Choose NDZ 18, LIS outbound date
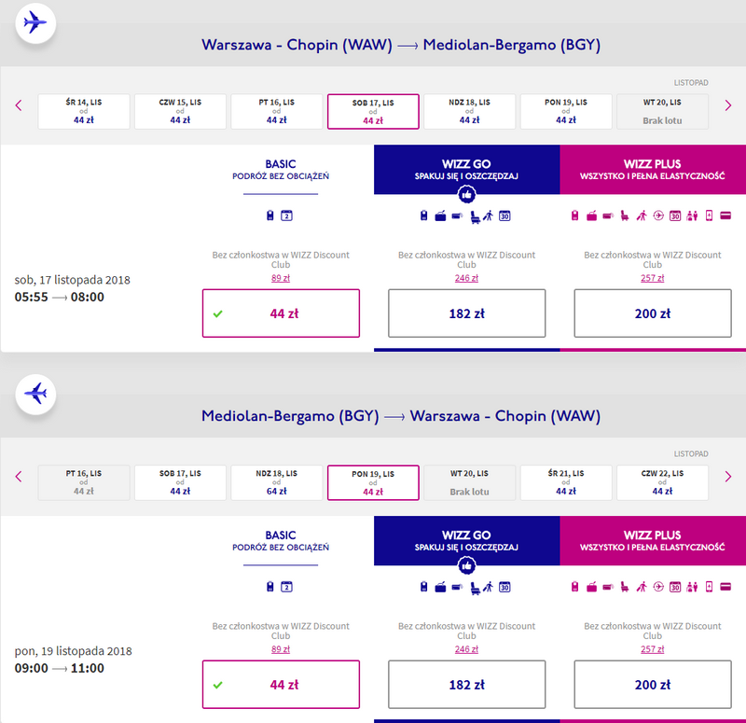Image resolution: width=746 pixels, height=723 pixels. pyautogui.click(x=470, y=111)
